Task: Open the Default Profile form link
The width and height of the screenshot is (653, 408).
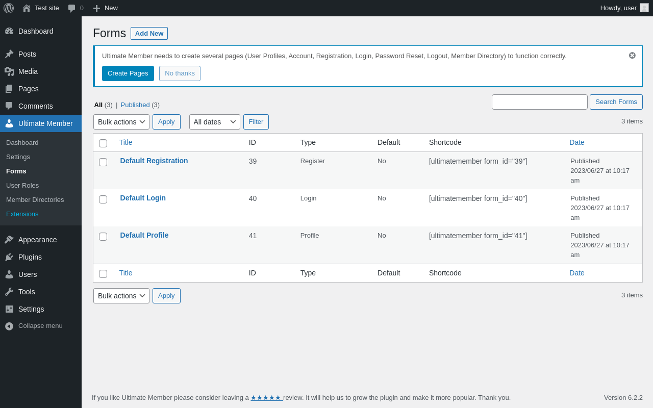Action: (x=144, y=235)
